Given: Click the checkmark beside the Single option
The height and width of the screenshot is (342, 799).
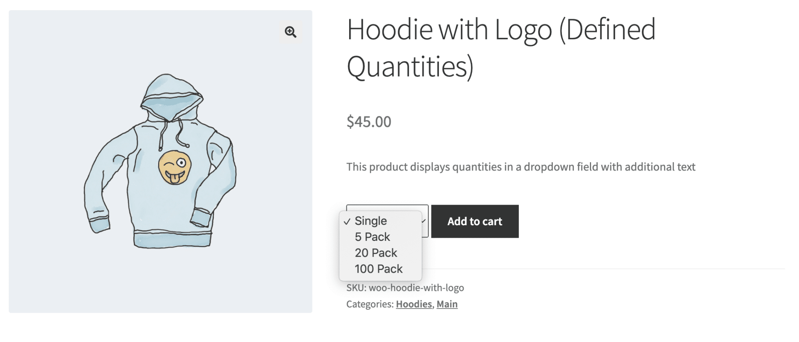Looking at the screenshot, I should pyautogui.click(x=347, y=221).
